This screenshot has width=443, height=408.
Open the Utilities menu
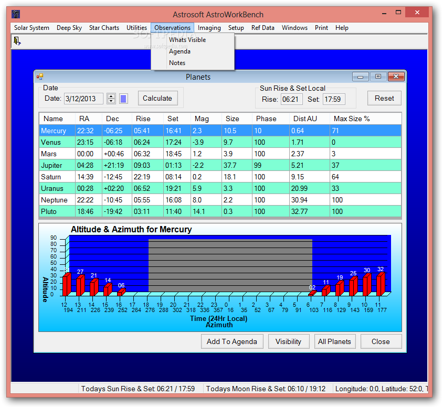(136, 28)
